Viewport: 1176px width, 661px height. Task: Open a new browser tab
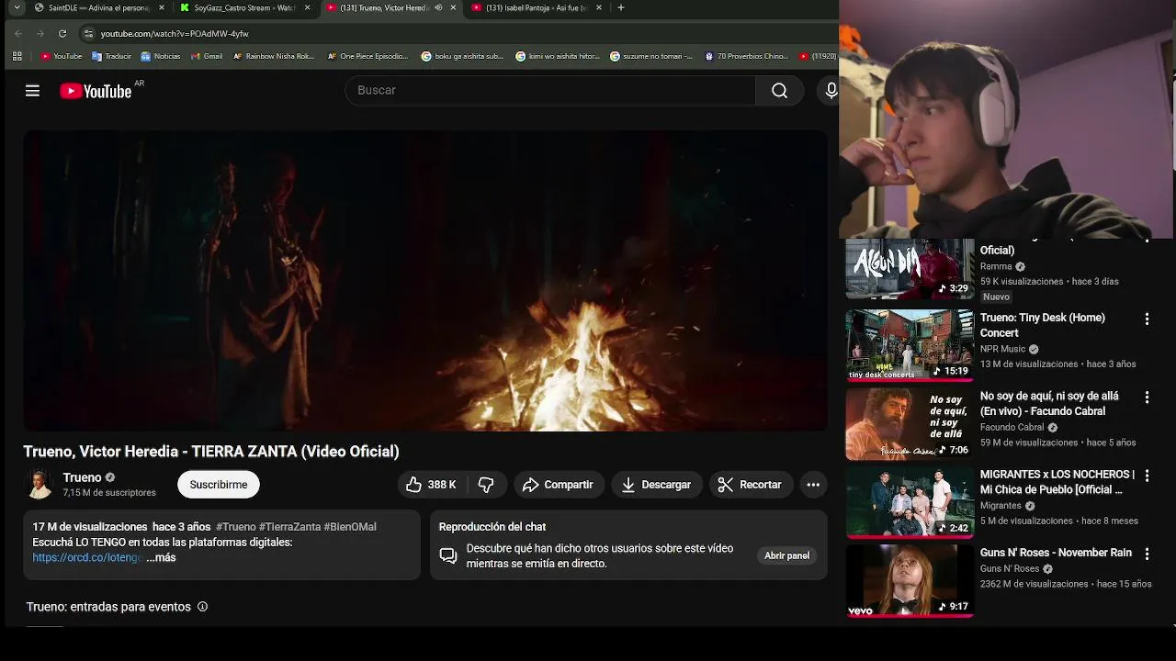point(621,7)
